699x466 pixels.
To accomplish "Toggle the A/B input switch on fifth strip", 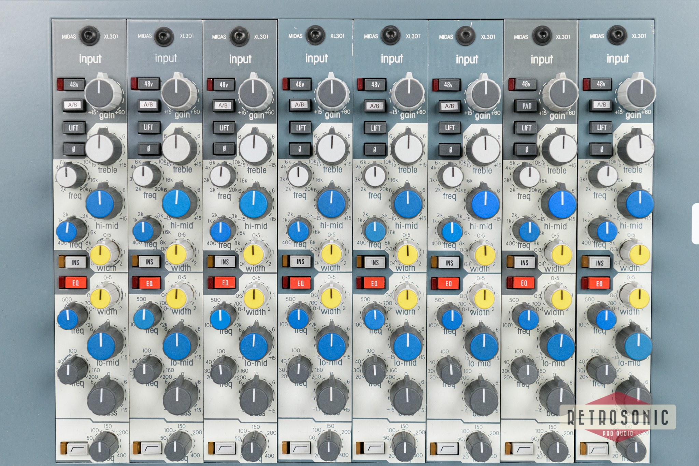I will (x=374, y=106).
